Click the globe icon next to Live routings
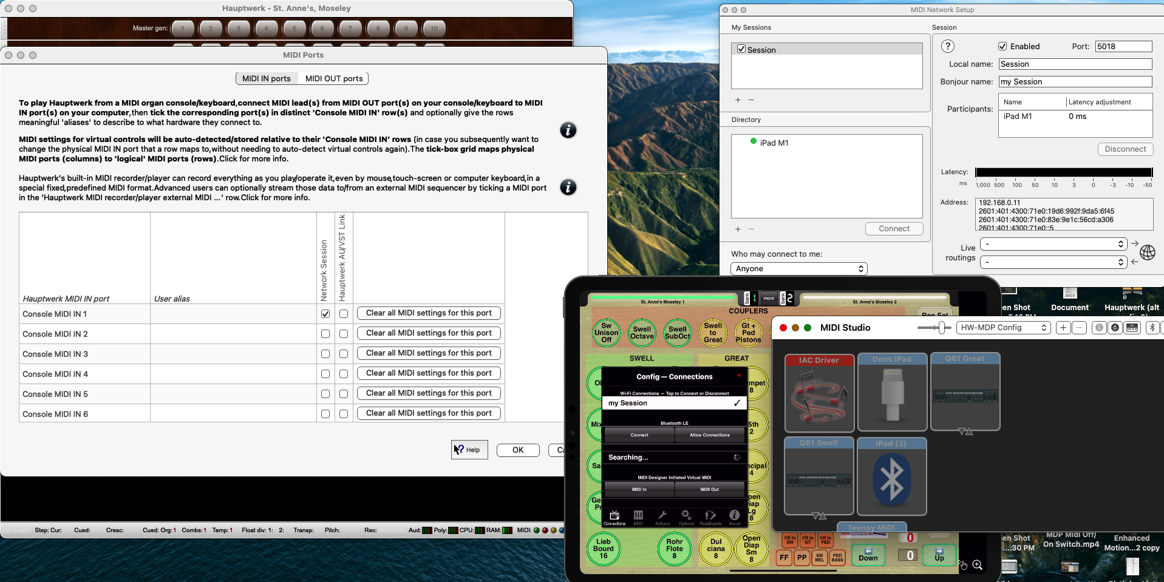The image size is (1164, 582). [1148, 252]
